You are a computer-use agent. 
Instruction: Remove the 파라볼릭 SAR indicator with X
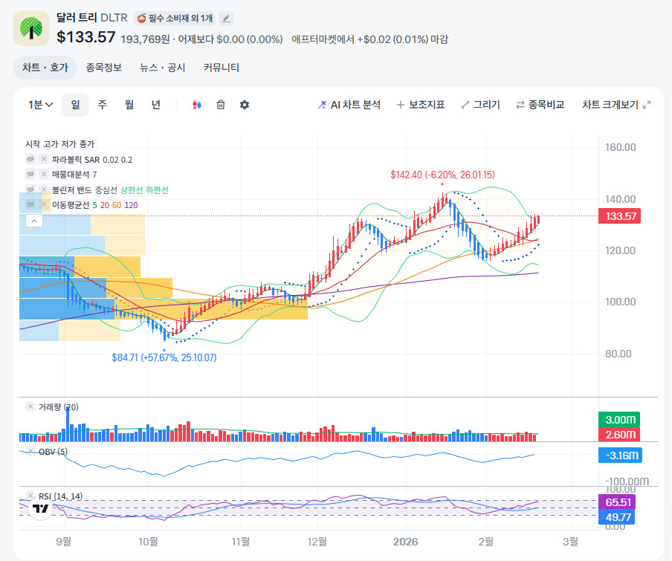44,159
